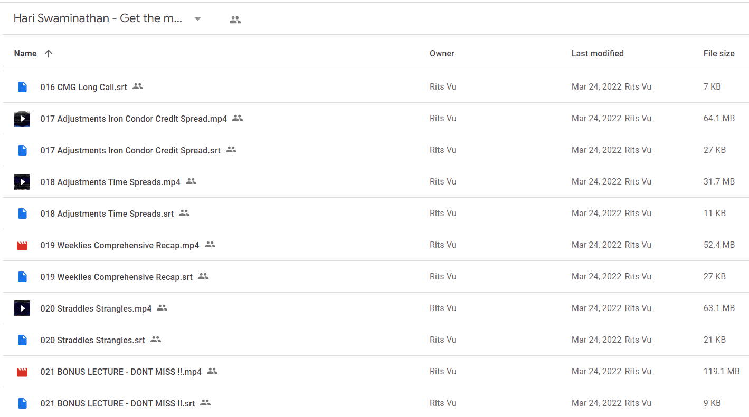Click shared icon next to 018 Adjustments Time Spreads.mp4
Image resolution: width=749 pixels, height=417 pixels.
coord(191,181)
